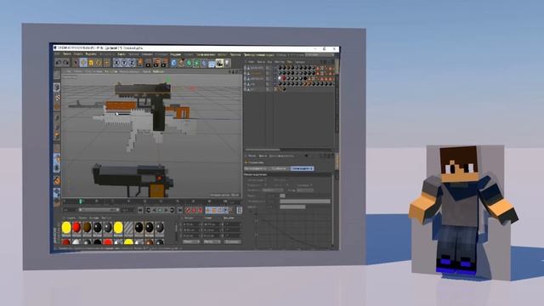Add a blue Cube primitive
The image size is (544, 306).
click(x=173, y=63)
